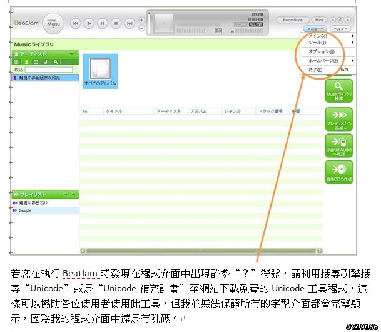Expand the アーティスト panel dropdown chevron

pyautogui.click(x=72, y=54)
